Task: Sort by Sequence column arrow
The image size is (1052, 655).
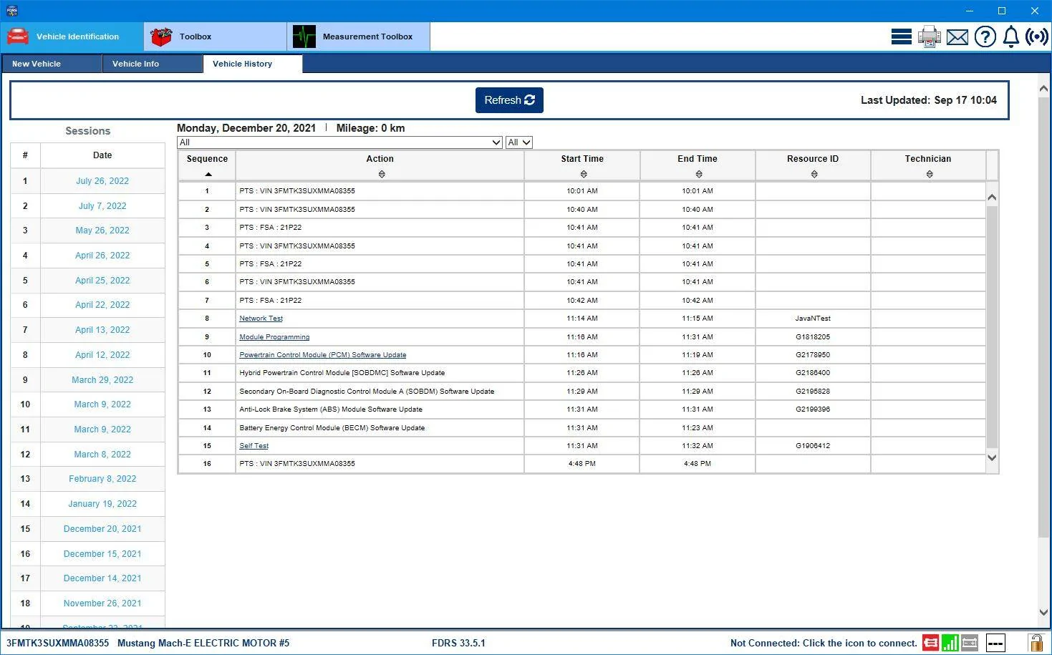Action: coord(208,174)
